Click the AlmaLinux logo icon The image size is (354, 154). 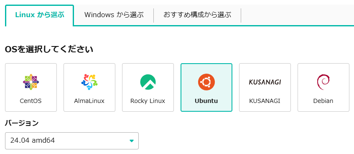tap(89, 82)
